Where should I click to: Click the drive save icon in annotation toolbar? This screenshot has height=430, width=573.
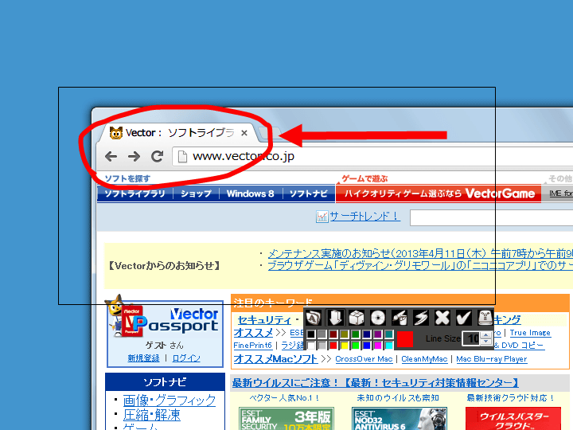(x=485, y=318)
